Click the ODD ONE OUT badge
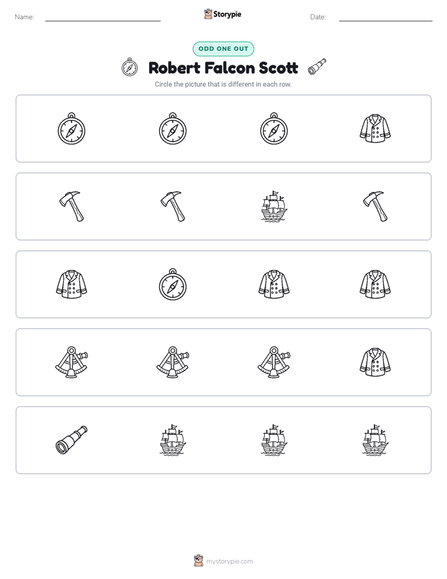447x579 pixels. (x=223, y=49)
